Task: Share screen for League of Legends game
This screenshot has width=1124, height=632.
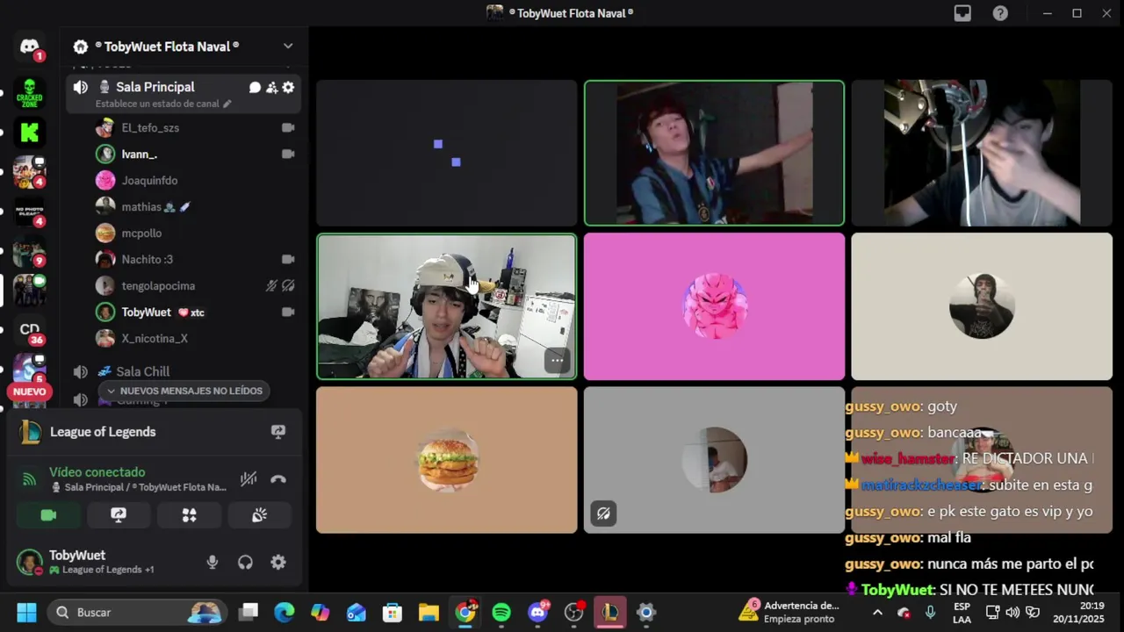Action: point(278,432)
